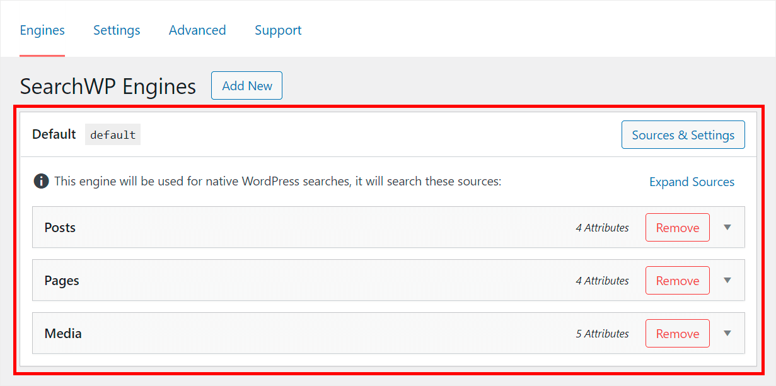The width and height of the screenshot is (776, 386).
Task: Open the Engines tab
Action: click(x=42, y=30)
